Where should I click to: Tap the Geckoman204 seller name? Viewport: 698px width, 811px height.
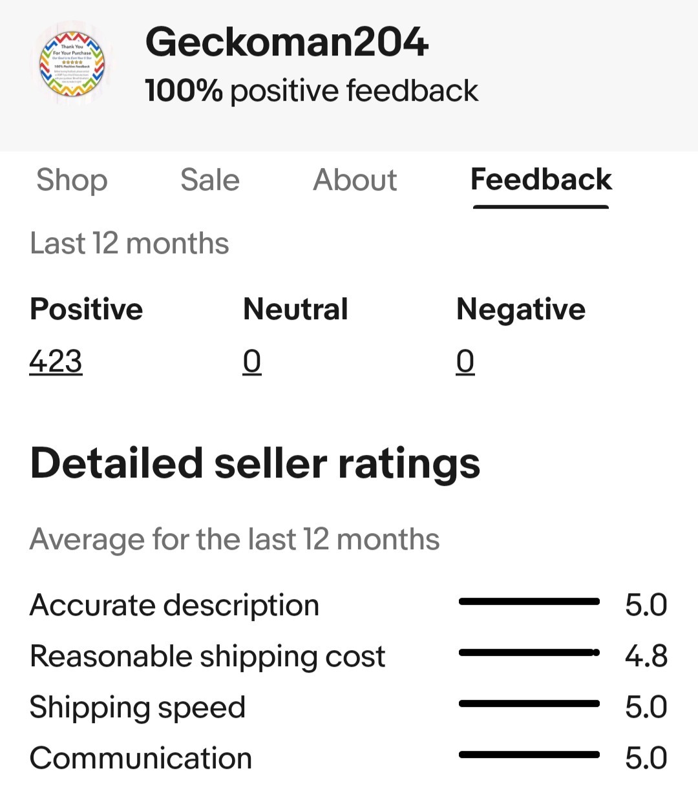[x=286, y=42]
